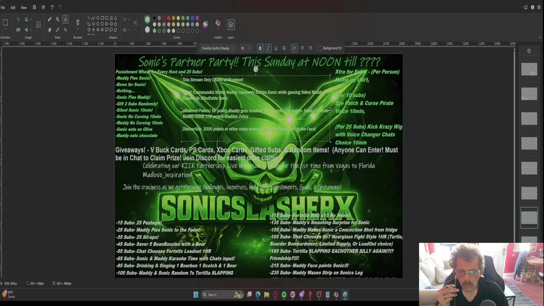Toggle the Layers panel button

(231, 25)
